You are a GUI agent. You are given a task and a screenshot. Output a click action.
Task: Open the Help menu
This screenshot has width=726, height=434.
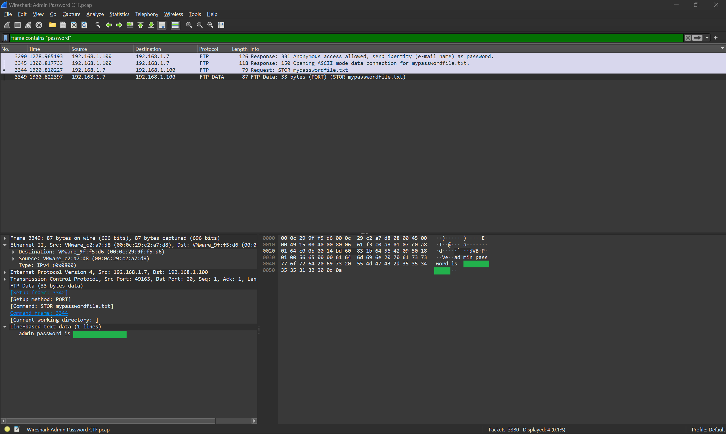click(x=212, y=14)
